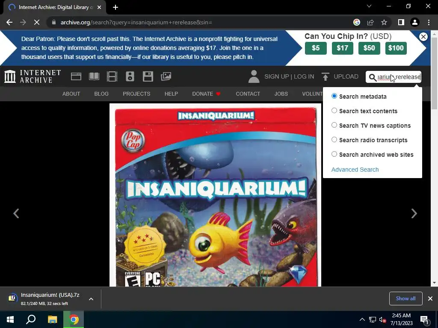Click the UPLOAD link text
The image size is (438, 328).
point(346,76)
